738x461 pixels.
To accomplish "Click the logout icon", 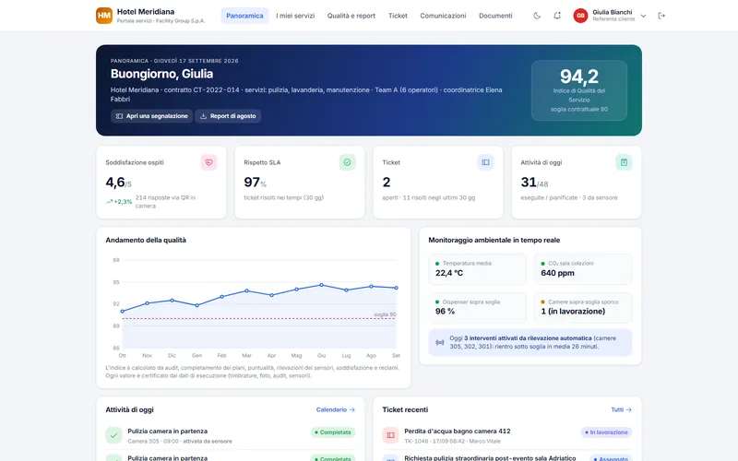I will click(x=661, y=16).
